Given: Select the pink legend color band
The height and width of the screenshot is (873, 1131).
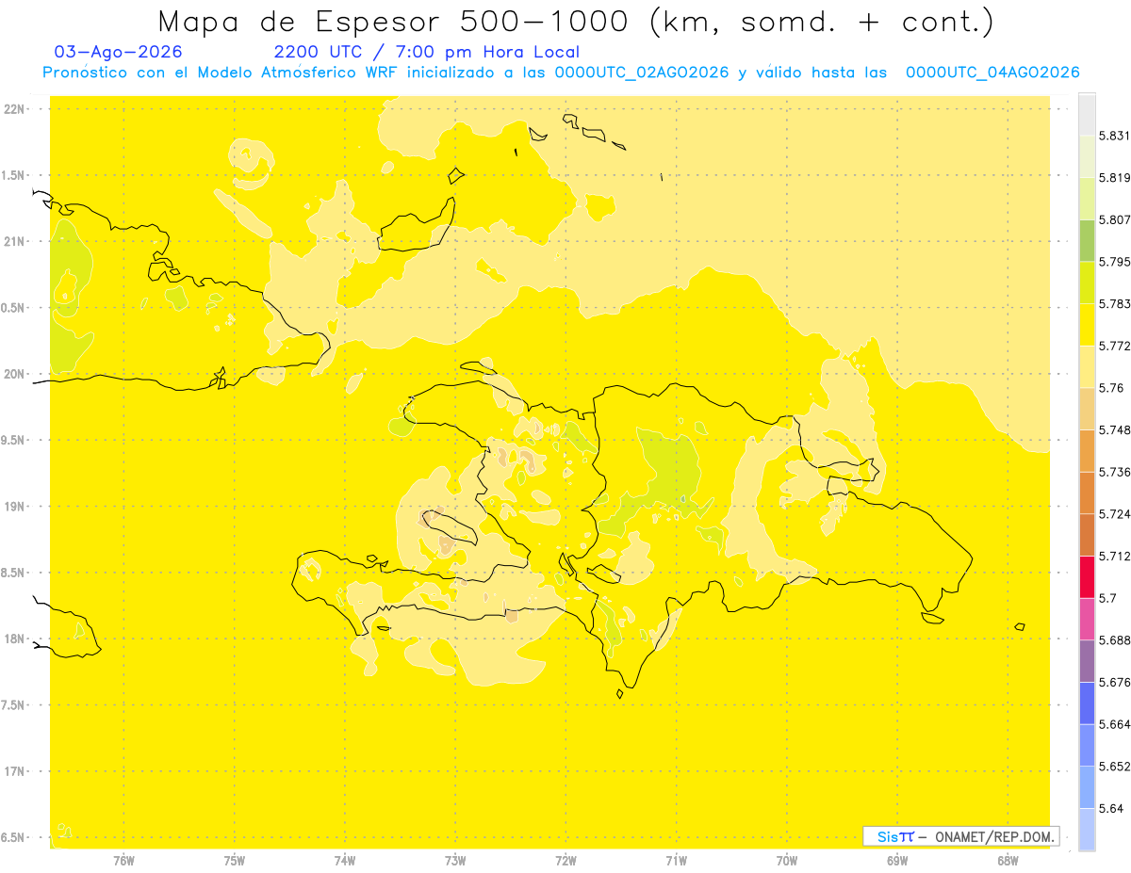Looking at the screenshot, I should pos(1087,619).
